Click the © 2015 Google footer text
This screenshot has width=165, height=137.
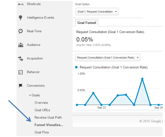click(150, 121)
